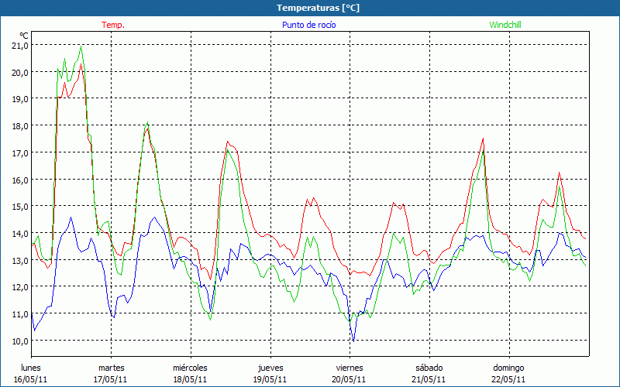
Task: Click the 16/05/11 date label
Action: 30,379
